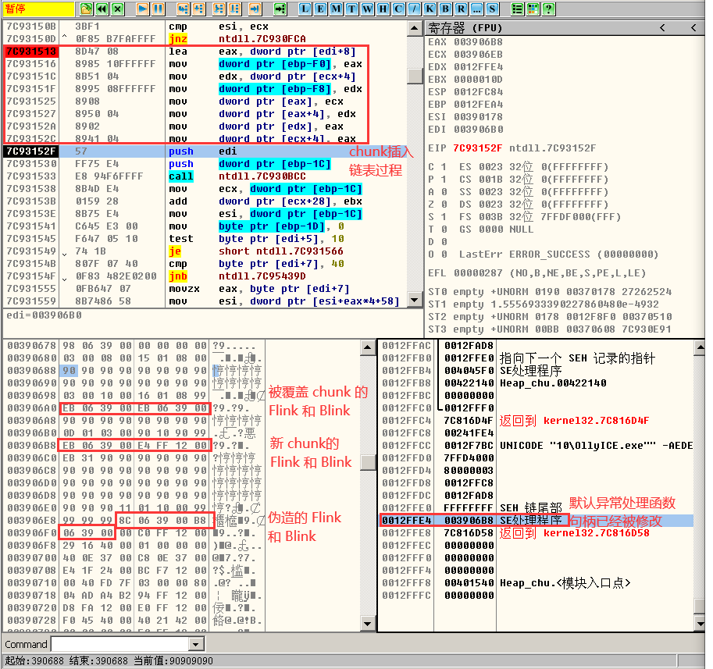Screen dimensions: 713x669
Task: Restart the debugged program with the rewind icon
Action: 102,9
